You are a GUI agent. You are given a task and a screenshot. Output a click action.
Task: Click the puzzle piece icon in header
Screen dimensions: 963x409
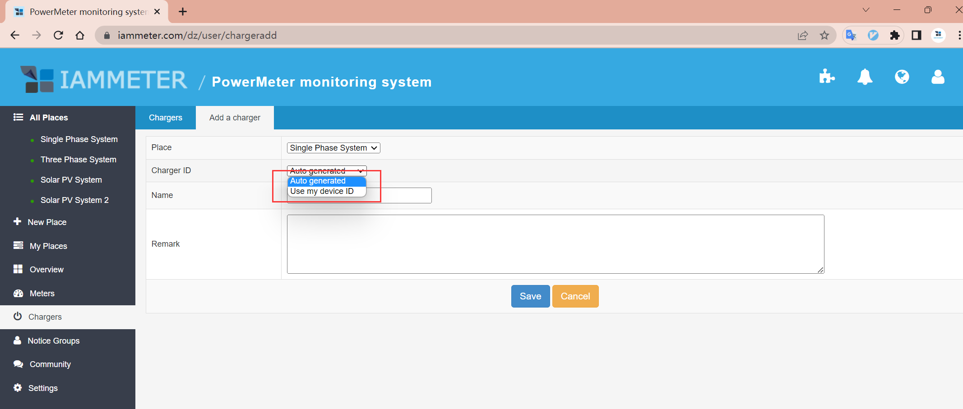point(827,77)
